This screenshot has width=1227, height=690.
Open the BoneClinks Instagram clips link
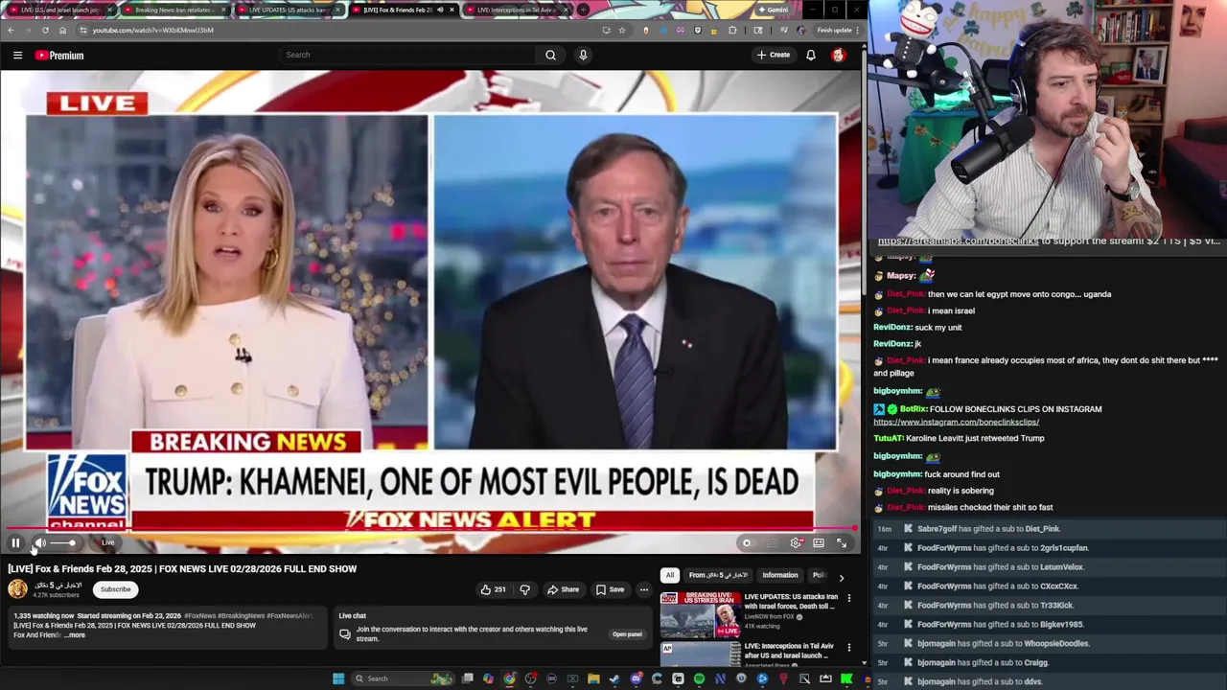(956, 422)
